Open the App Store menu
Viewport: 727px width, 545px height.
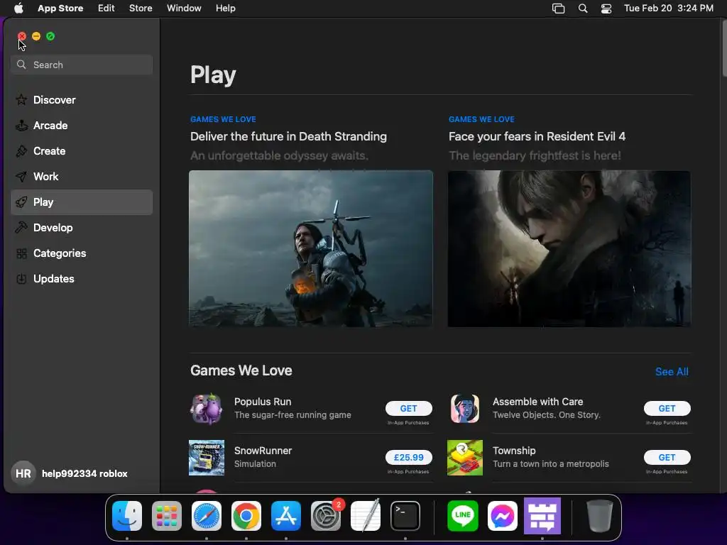tap(60, 9)
